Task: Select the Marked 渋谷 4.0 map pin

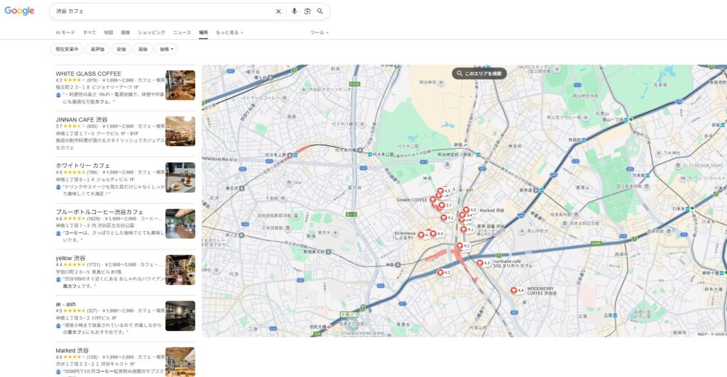Action: (x=466, y=210)
